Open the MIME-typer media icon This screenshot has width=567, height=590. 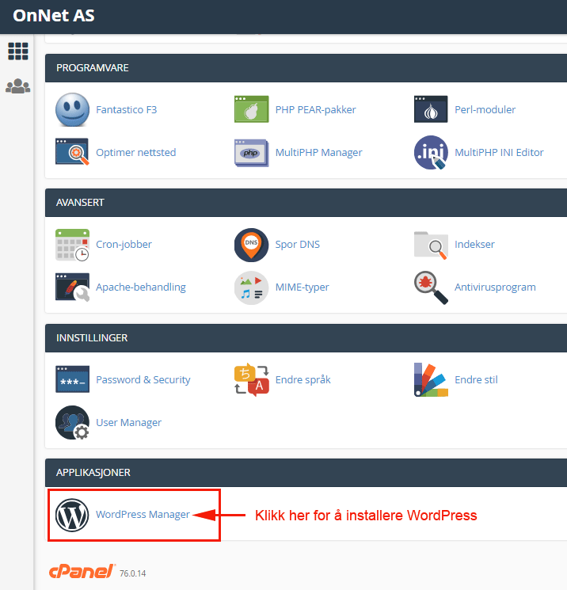(x=251, y=287)
